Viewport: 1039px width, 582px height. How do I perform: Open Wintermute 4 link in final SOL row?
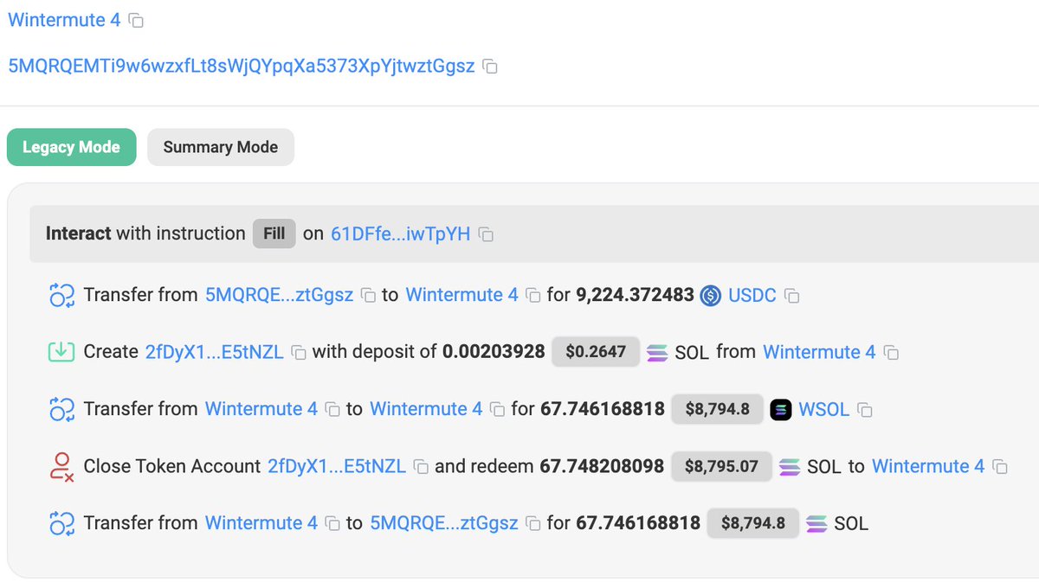click(261, 523)
